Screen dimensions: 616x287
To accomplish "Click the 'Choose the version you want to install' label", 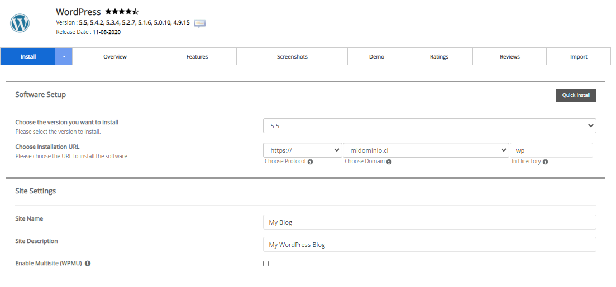I will (x=67, y=123).
